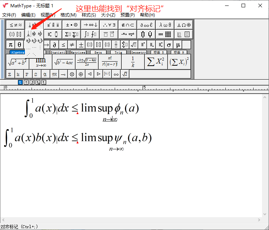Image resolution: width=269 pixels, height=230 pixels.
Task: Switch to the Matrices tab
Action: coord(78,52)
